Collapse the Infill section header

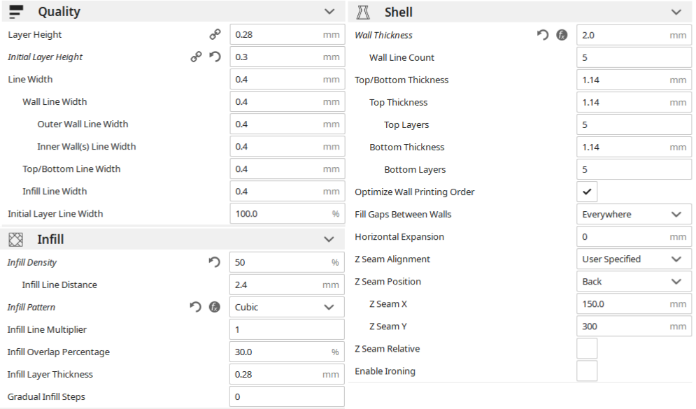coord(329,239)
